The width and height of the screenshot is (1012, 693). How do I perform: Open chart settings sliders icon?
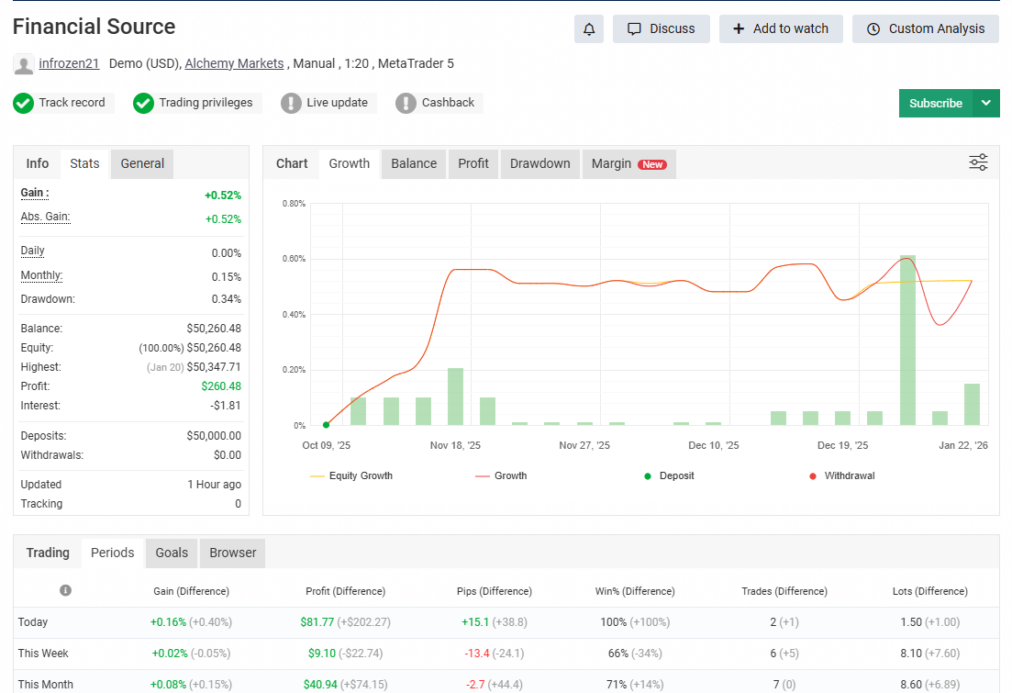pyautogui.click(x=978, y=163)
